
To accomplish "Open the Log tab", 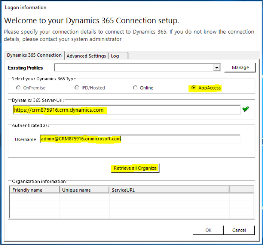I will coord(118,56).
